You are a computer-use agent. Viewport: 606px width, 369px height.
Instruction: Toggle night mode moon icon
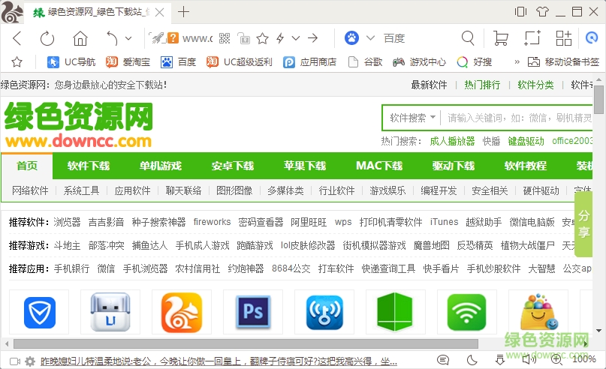pyautogui.click(x=472, y=360)
